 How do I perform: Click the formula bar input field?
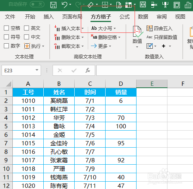[x=145, y=70]
